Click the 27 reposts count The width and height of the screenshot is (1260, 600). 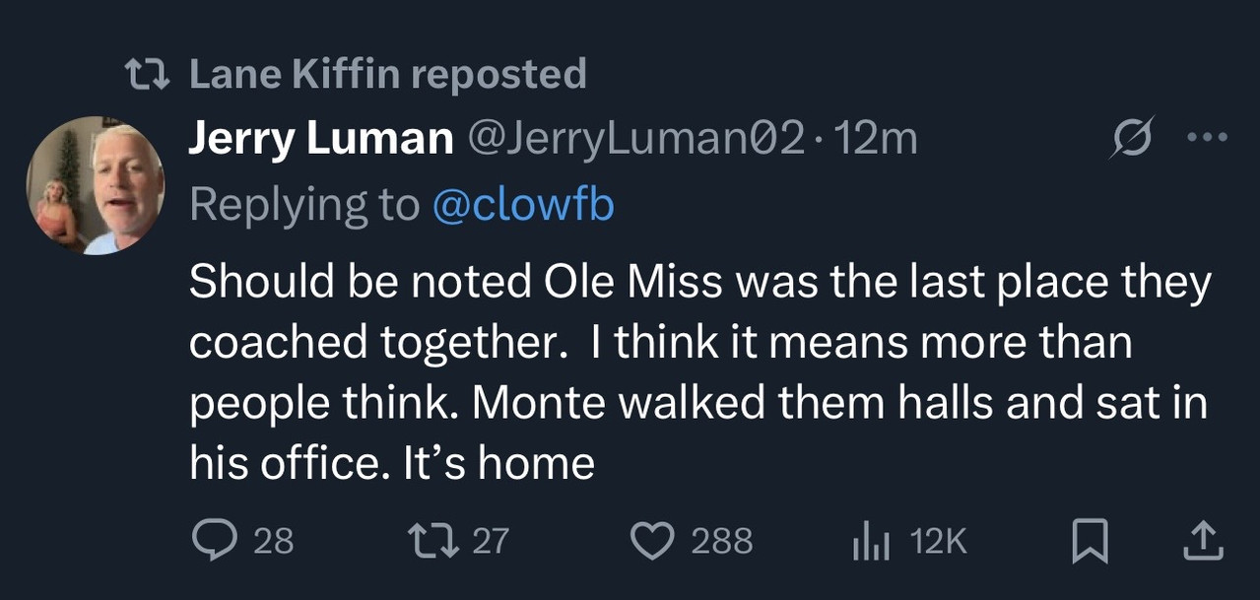491,541
